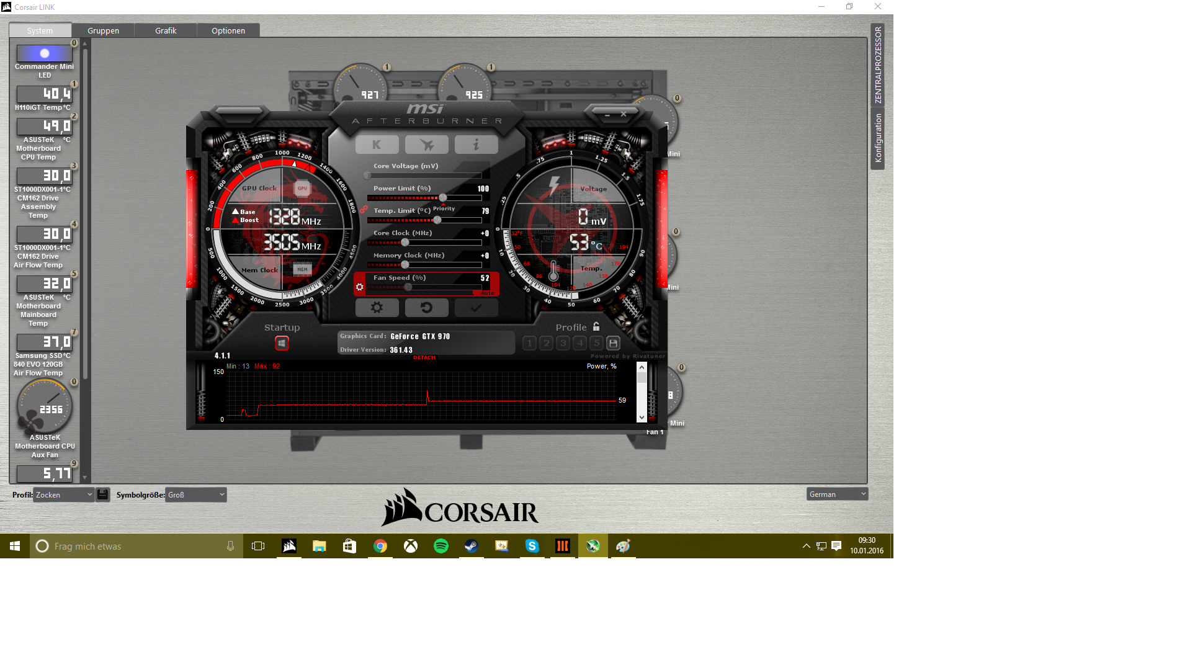Show hidden system tray icons
This screenshot has width=1190, height=670.
click(x=807, y=546)
